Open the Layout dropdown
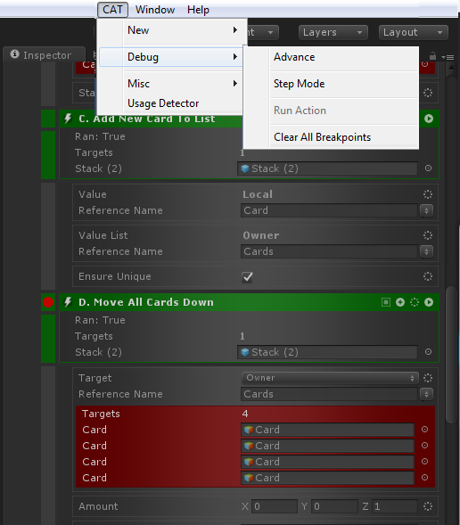The width and height of the screenshot is (460, 525). coord(414,32)
